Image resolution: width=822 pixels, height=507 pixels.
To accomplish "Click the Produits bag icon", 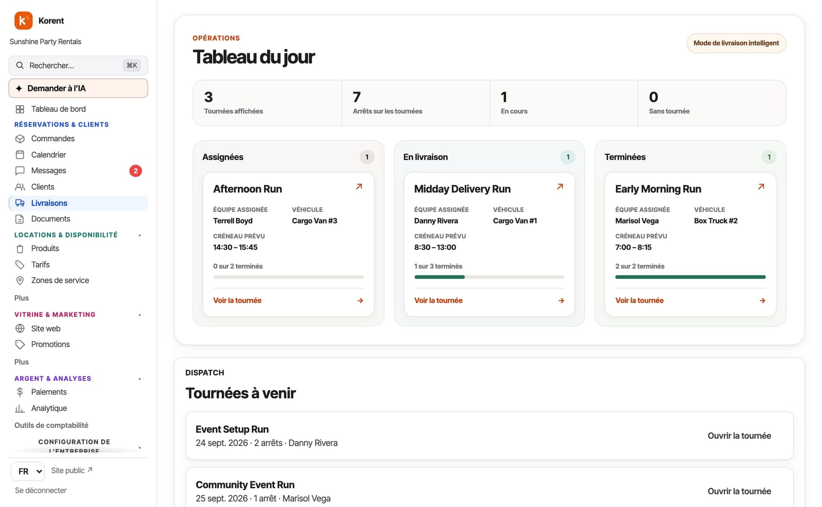I will tap(20, 249).
